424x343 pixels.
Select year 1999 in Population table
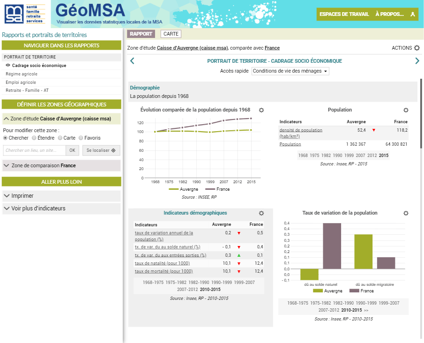click(x=349, y=156)
